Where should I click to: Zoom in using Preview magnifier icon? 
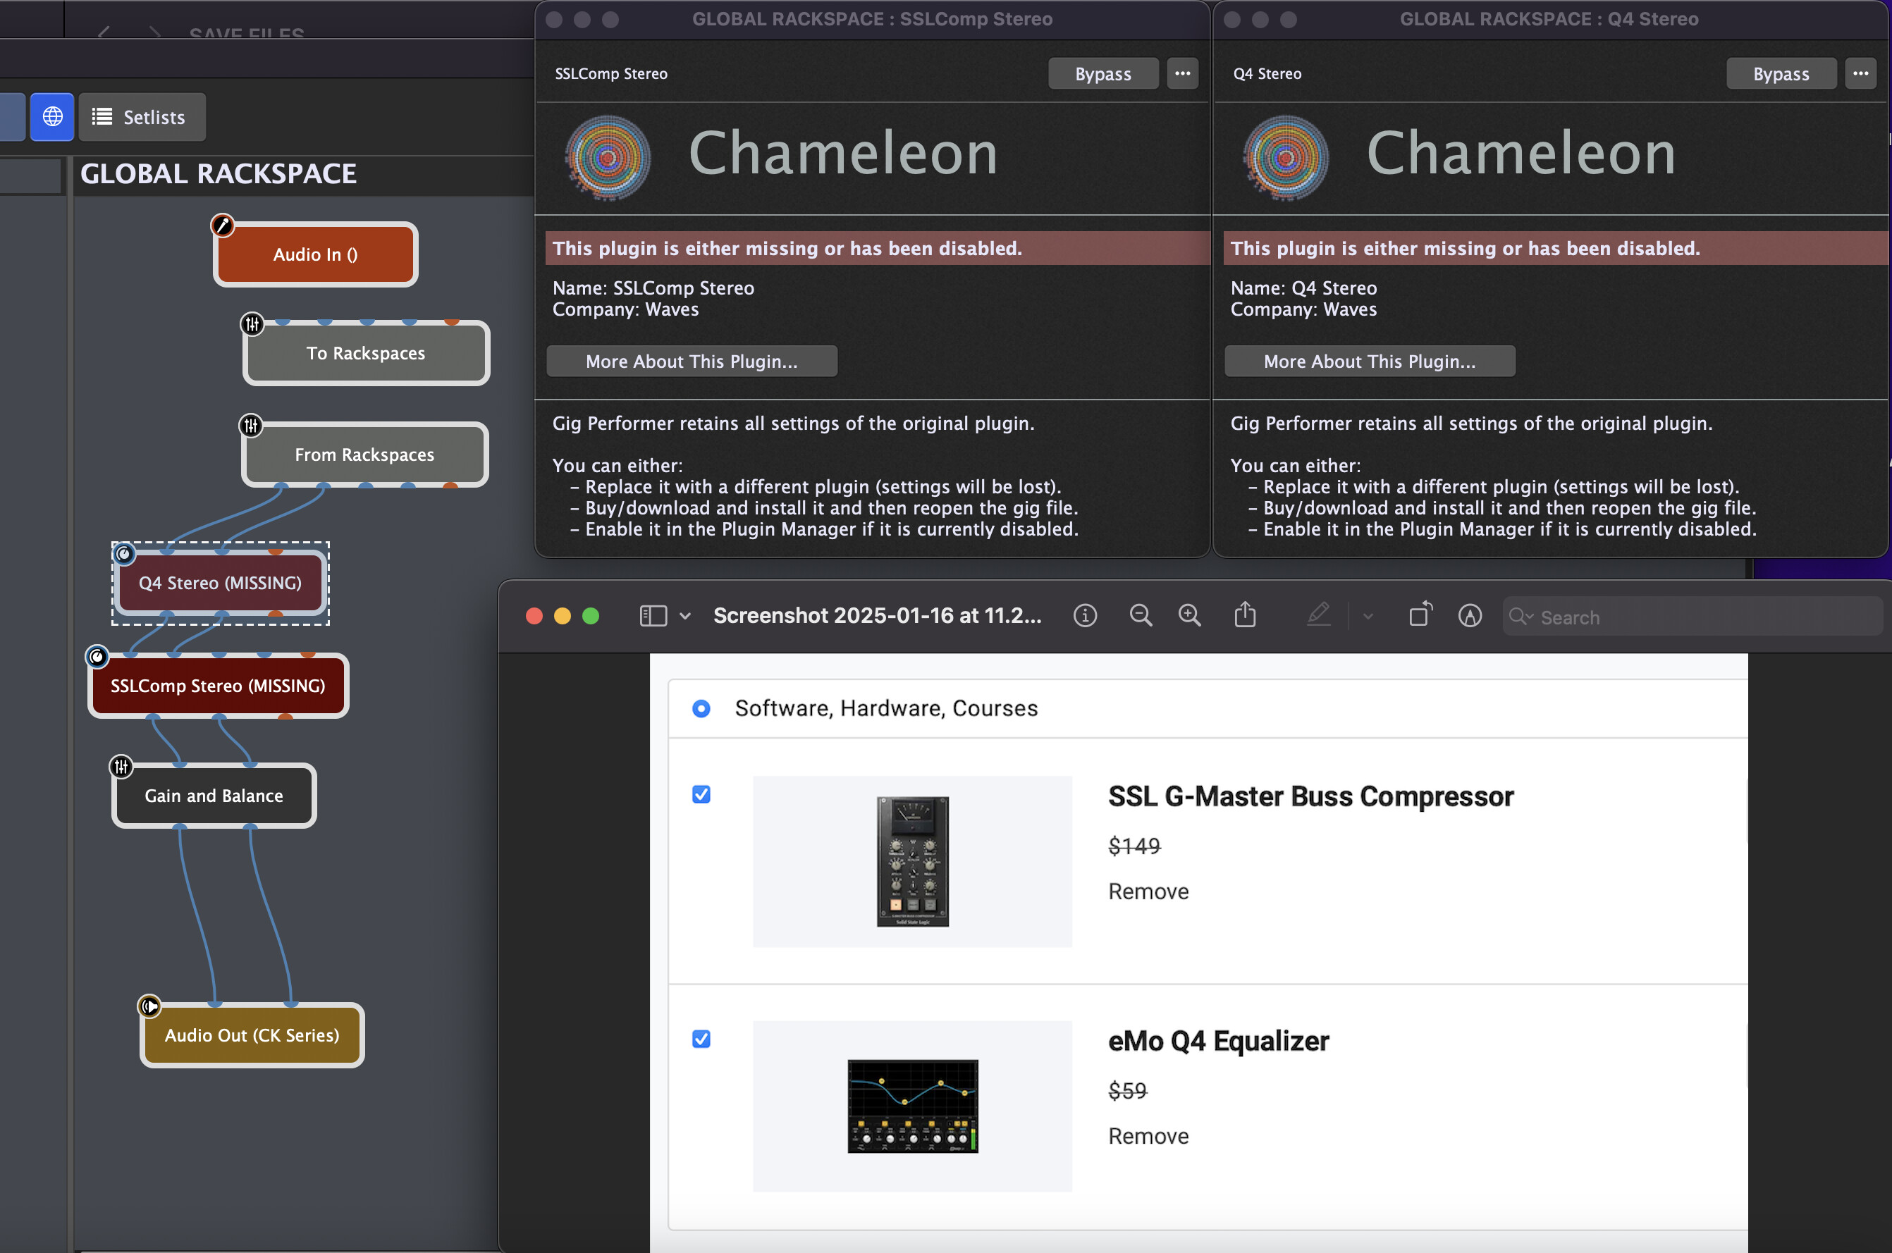[1189, 616]
